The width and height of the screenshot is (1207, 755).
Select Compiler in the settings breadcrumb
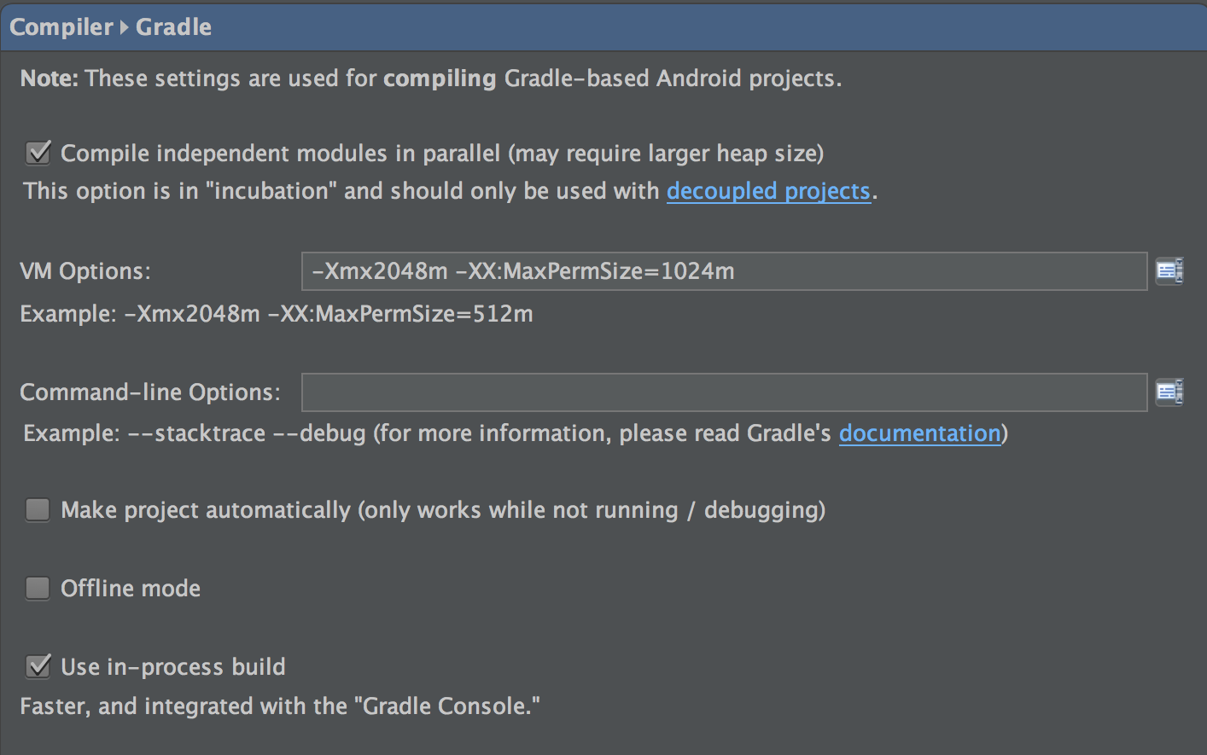(x=61, y=27)
